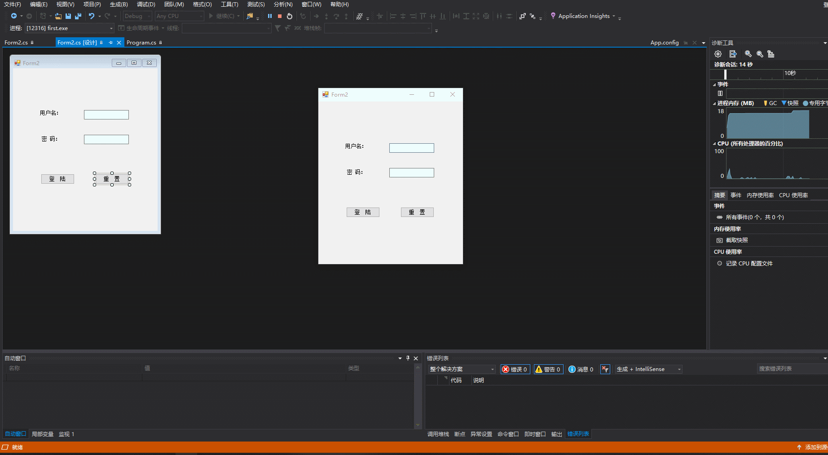The image size is (828, 455).
Task: Click the diagnostic timeline marker handle
Action: point(725,75)
